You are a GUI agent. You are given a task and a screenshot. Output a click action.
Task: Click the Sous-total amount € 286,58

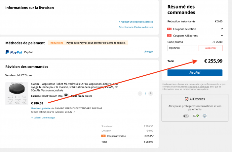pyautogui.click(x=148, y=126)
